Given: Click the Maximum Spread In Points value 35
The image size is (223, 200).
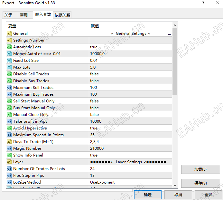Looking at the screenshot, I should [x=92, y=135].
